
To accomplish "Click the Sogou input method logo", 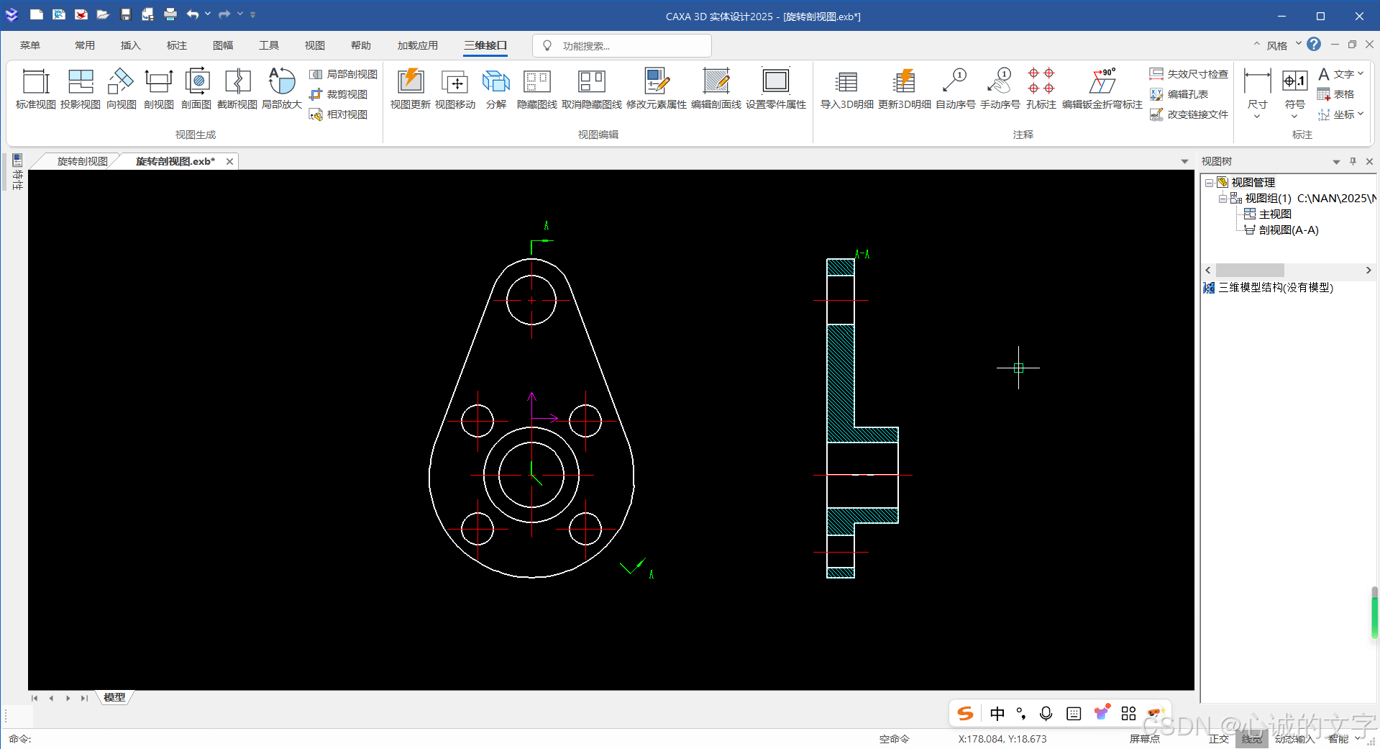I will coord(965,713).
